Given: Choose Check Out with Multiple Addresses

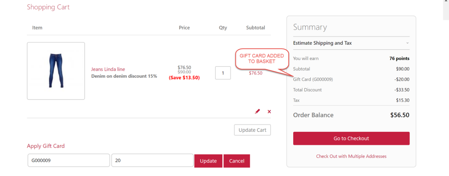Looking at the screenshot, I should (351, 156).
